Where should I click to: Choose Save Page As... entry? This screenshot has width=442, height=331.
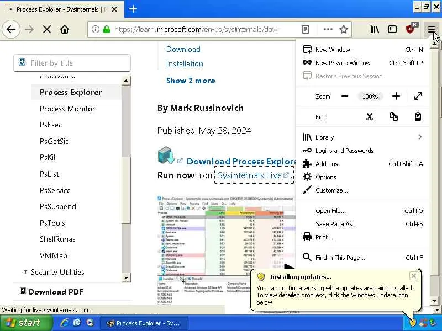tap(362, 224)
